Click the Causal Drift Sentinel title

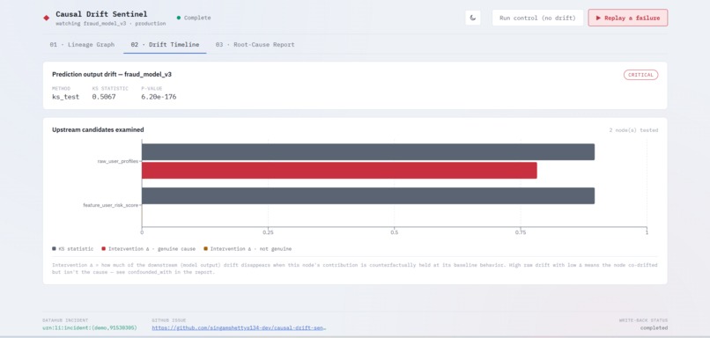click(x=101, y=14)
